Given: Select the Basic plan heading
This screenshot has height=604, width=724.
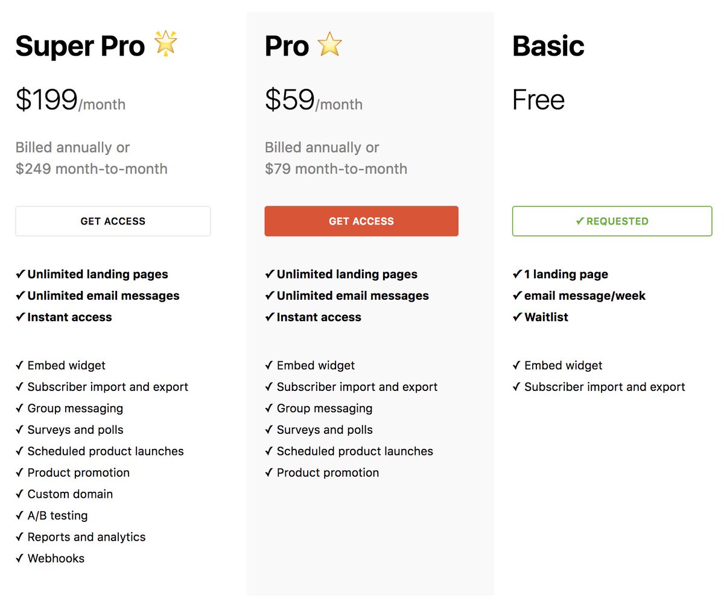Looking at the screenshot, I should 548,46.
